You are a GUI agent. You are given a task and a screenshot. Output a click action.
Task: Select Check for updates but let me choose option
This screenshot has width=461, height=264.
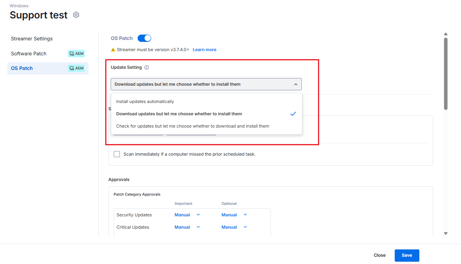pyautogui.click(x=206, y=126)
